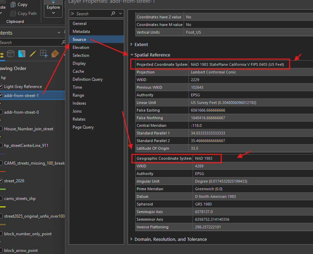Select the hp_streetCenterLine_911 layer name
Viewport: 313px width, 254px height.
coord(26,146)
